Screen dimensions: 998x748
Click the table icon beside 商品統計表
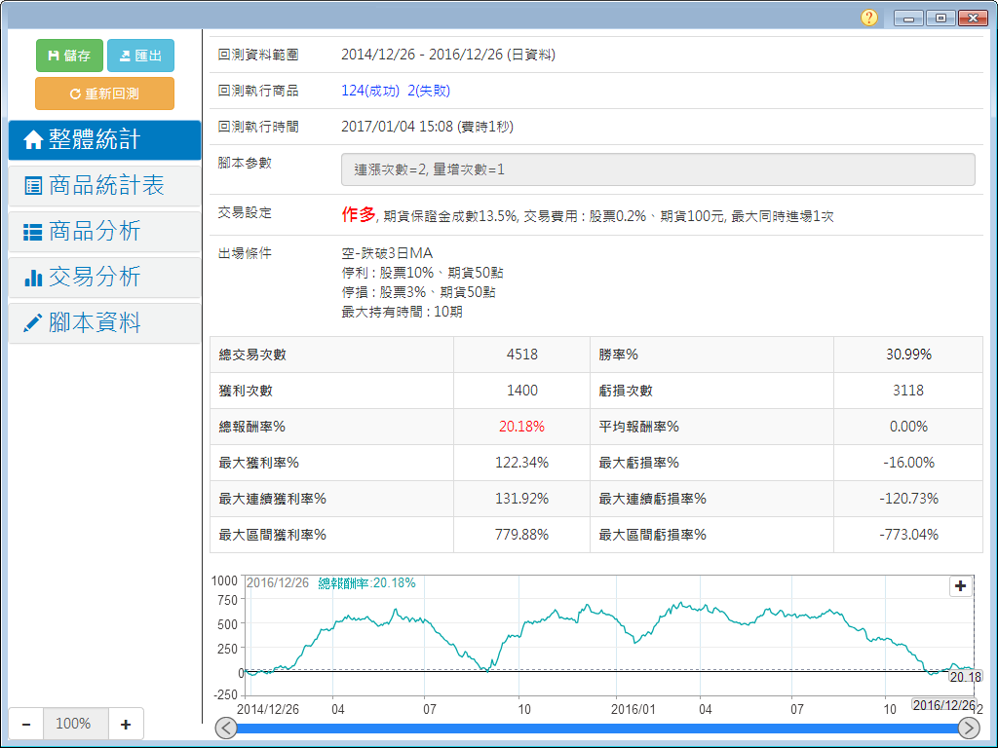click(33, 186)
